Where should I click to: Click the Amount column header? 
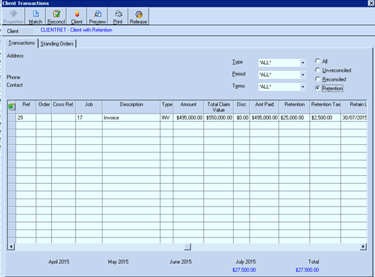[x=188, y=107]
